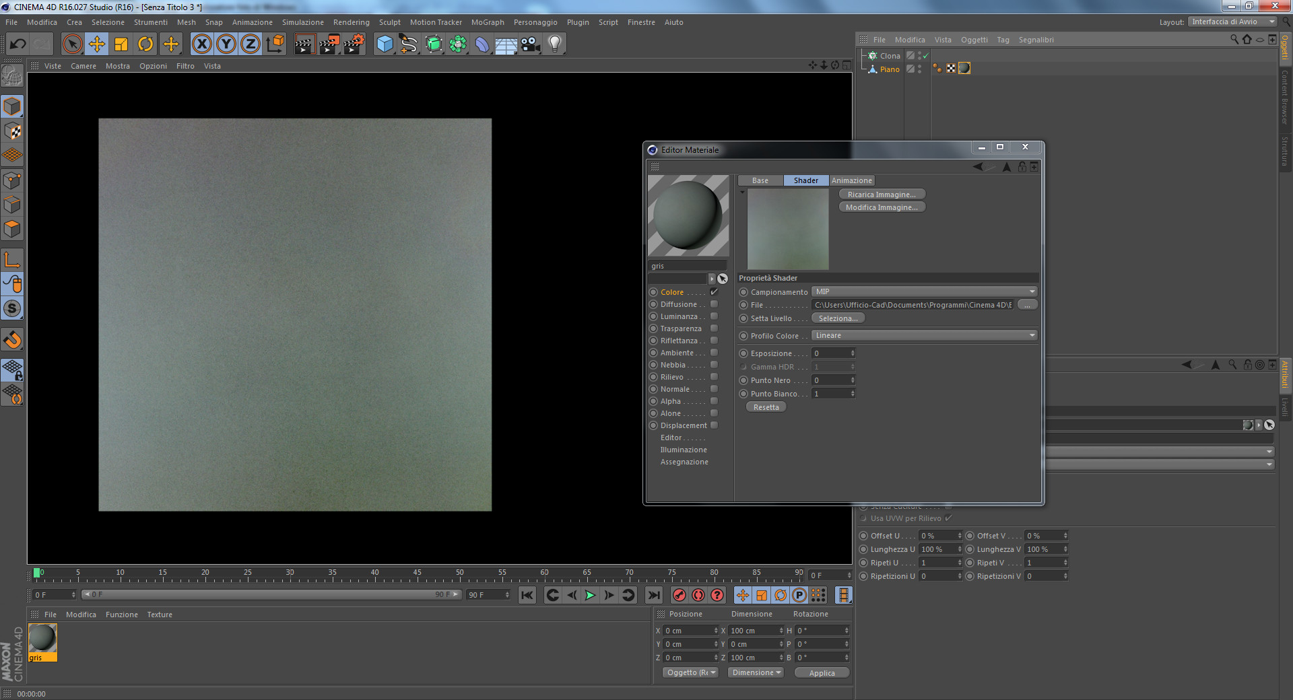1293x700 pixels.
Task: Collapse the shader preview triangle
Action: coord(743,193)
